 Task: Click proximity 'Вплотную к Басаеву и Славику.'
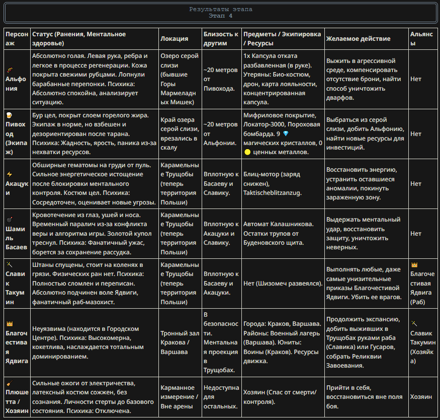(x=221, y=184)
